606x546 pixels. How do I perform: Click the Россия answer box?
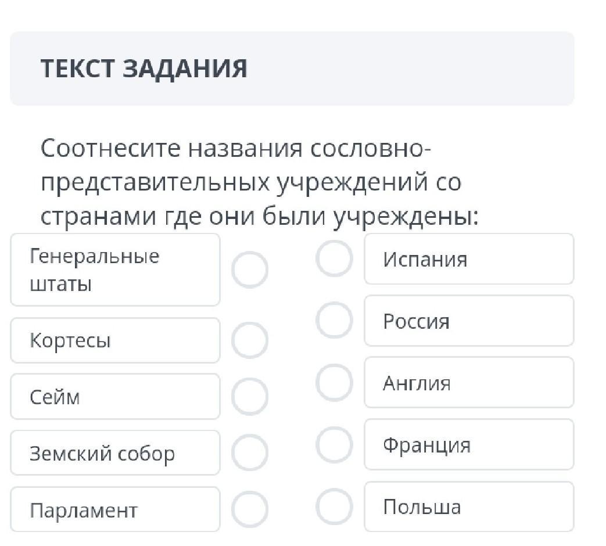coord(468,321)
